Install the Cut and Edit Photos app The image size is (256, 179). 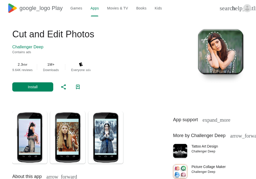click(33, 87)
